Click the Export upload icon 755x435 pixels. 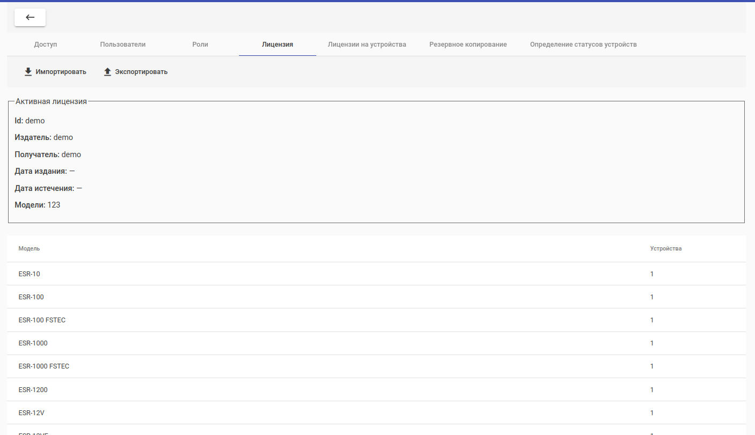click(x=107, y=72)
